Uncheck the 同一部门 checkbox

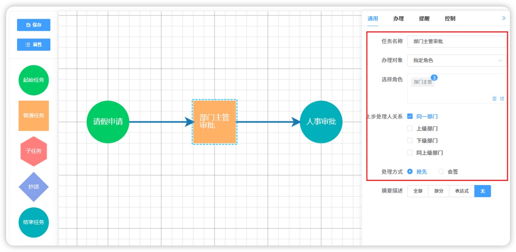pyautogui.click(x=410, y=116)
